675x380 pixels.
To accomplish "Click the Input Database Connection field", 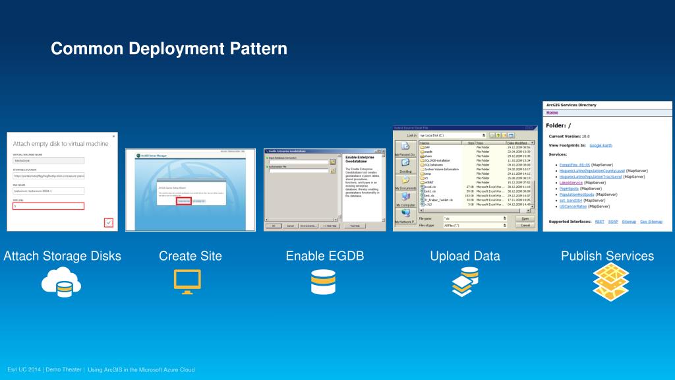I will [299, 162].
